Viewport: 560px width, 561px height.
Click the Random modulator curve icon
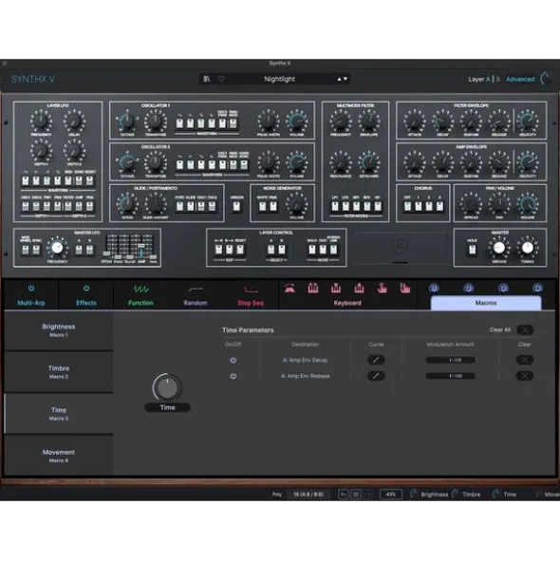tap(196, 289)
